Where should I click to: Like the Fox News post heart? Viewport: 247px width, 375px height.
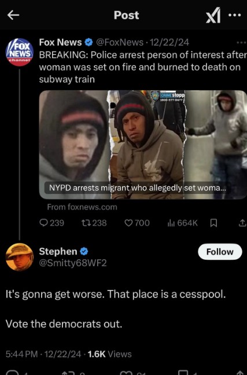137,223
